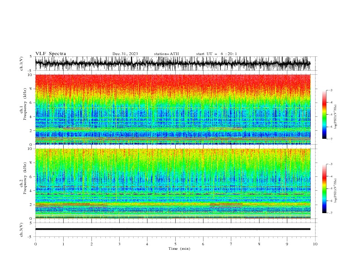Click time axis tick label '5'
This screenshot has height=274, width=355.
(175, 244)
